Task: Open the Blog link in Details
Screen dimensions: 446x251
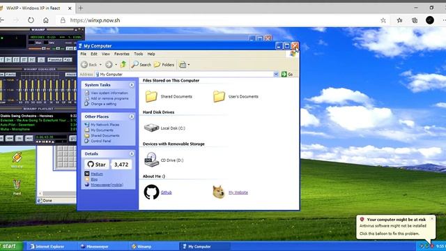Action: (94, 179)
